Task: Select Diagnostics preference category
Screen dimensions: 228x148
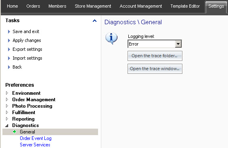Action: [x=25, y=125]
